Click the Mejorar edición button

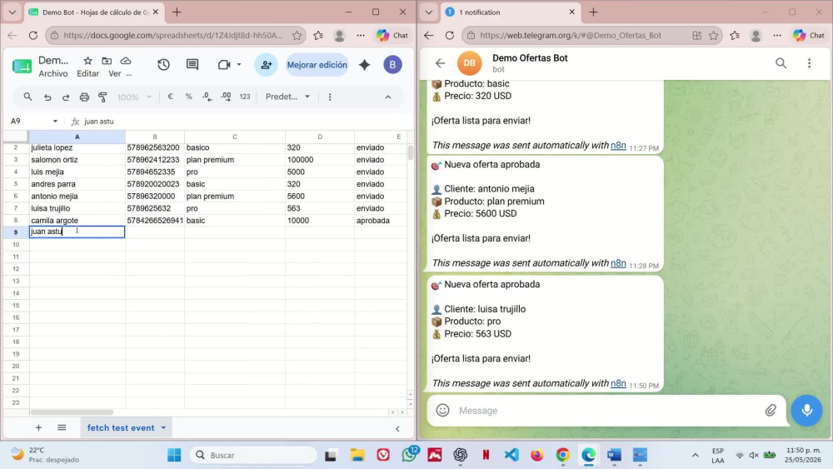point(317,65)
